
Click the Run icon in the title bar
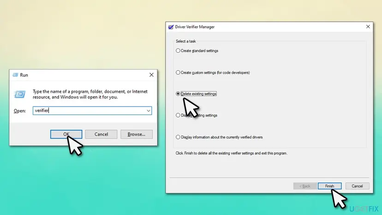tap(15, 75)
